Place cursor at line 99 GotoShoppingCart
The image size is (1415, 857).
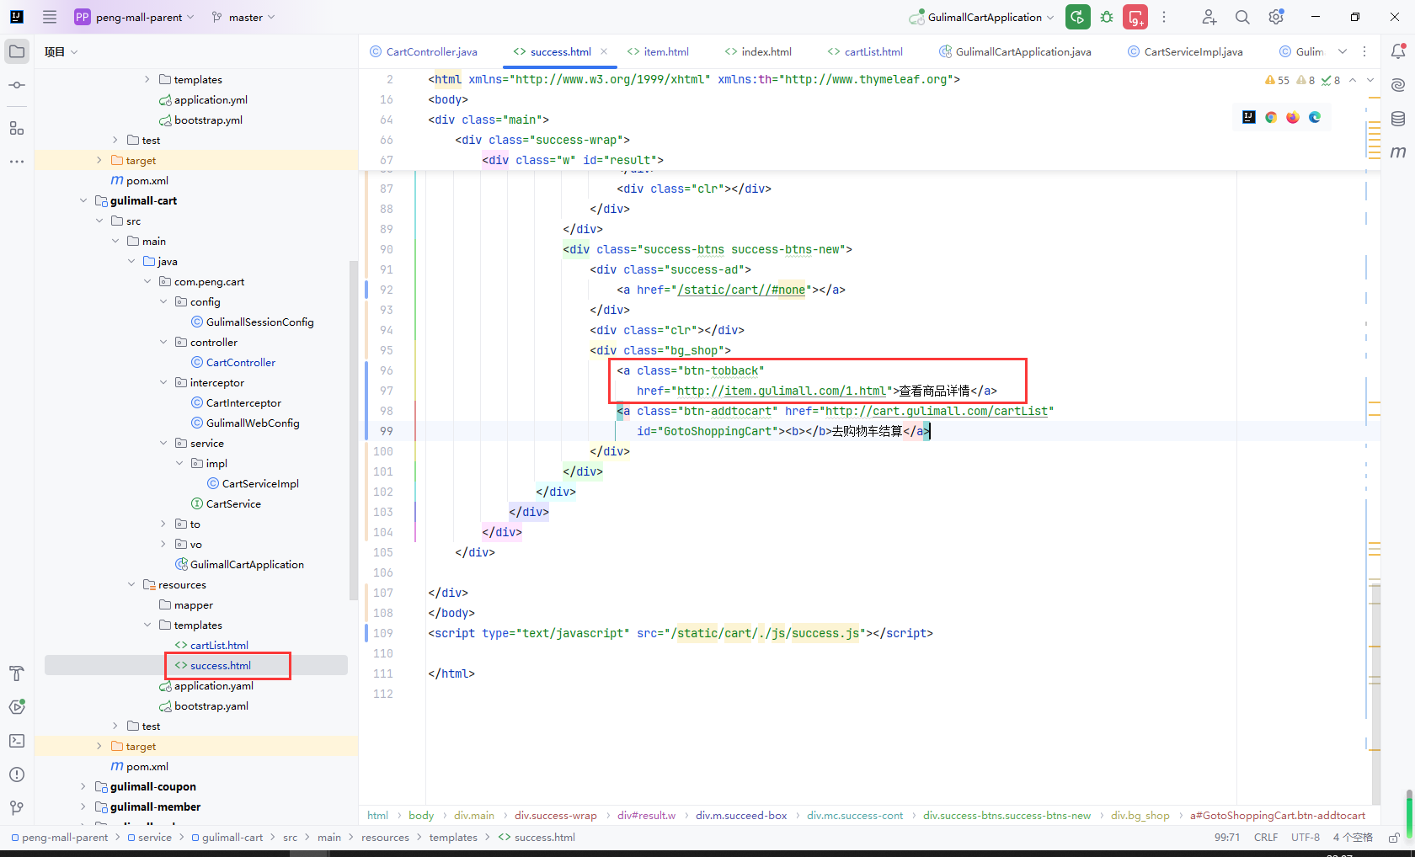coord(718,431)
